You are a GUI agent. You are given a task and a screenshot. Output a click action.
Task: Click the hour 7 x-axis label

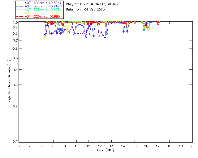(42, 146)
